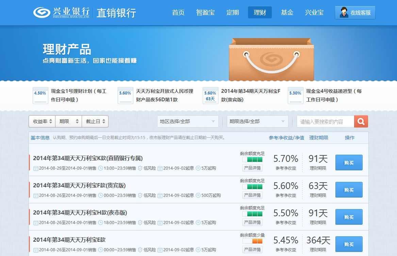Click 购买 for F款 5.60% product
This screenshot has width=397, height=256.
[x=349, y=190]
